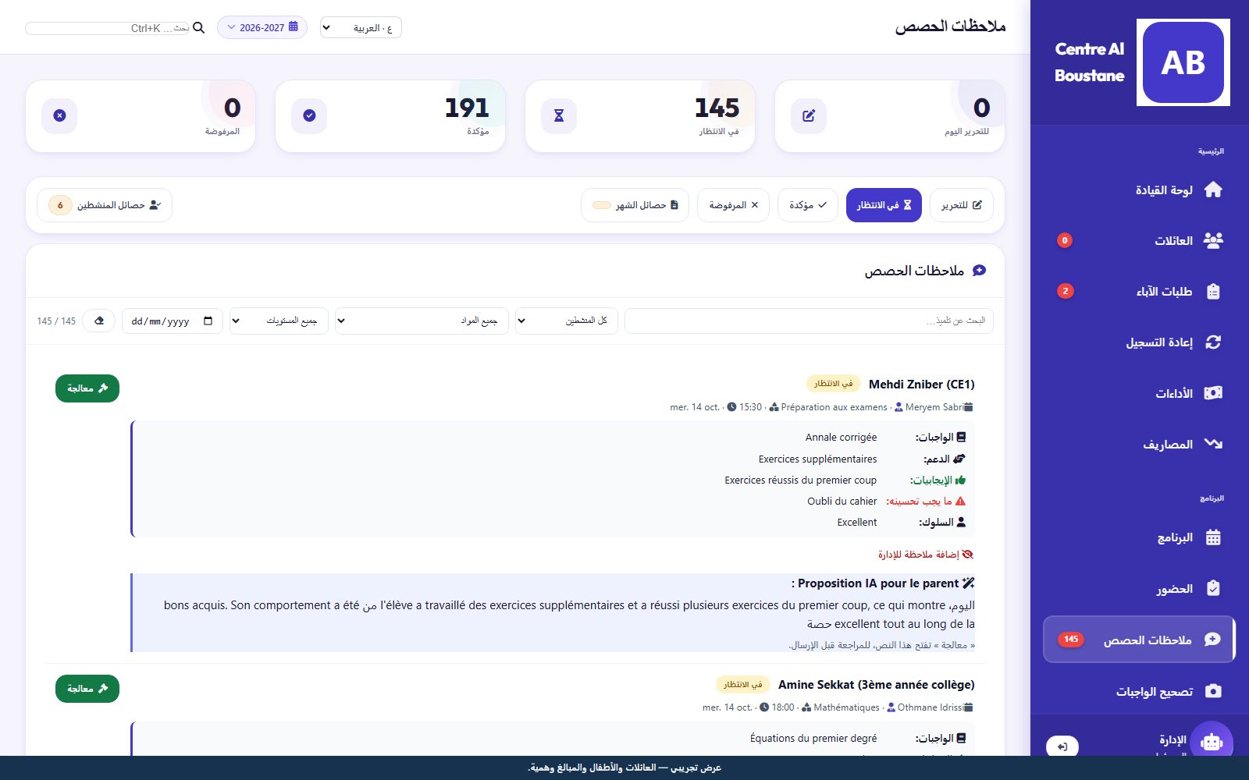Click the hourglass icon on 145 card

[559, 115]
